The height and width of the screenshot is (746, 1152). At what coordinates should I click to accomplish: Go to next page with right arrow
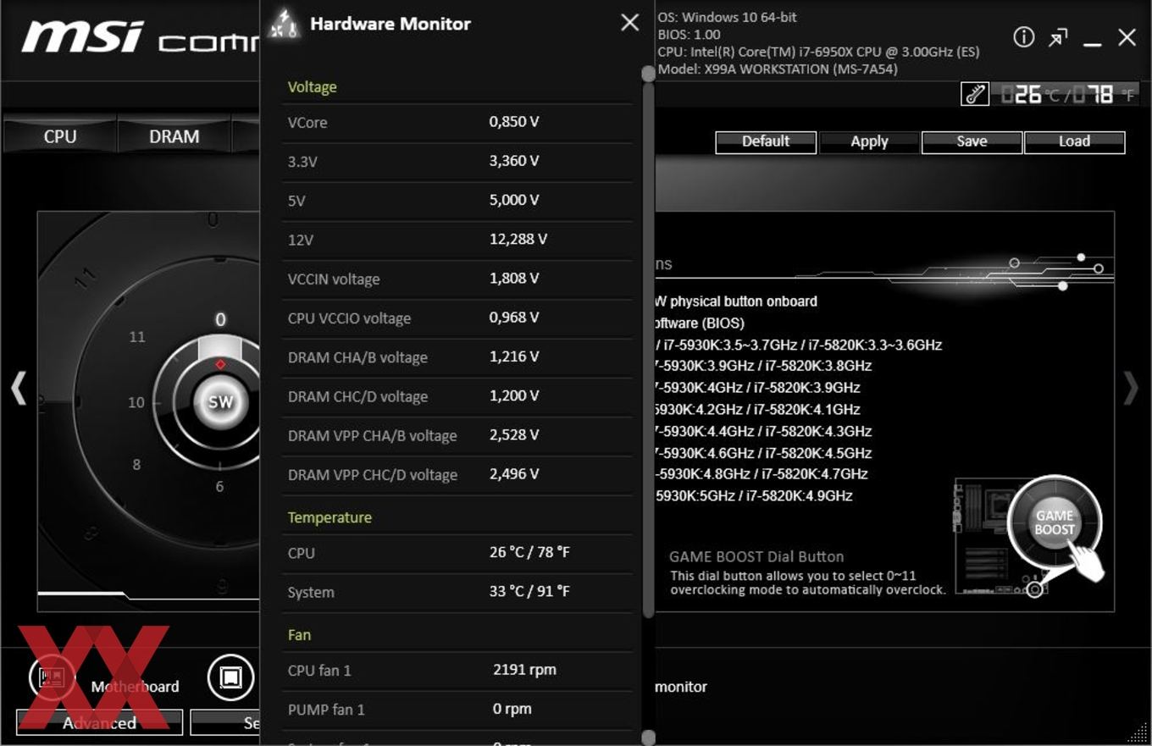(1131, 388)
